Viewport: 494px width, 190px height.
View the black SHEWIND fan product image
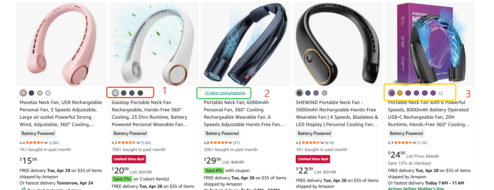pyautogui.click(x=337, y=44)
